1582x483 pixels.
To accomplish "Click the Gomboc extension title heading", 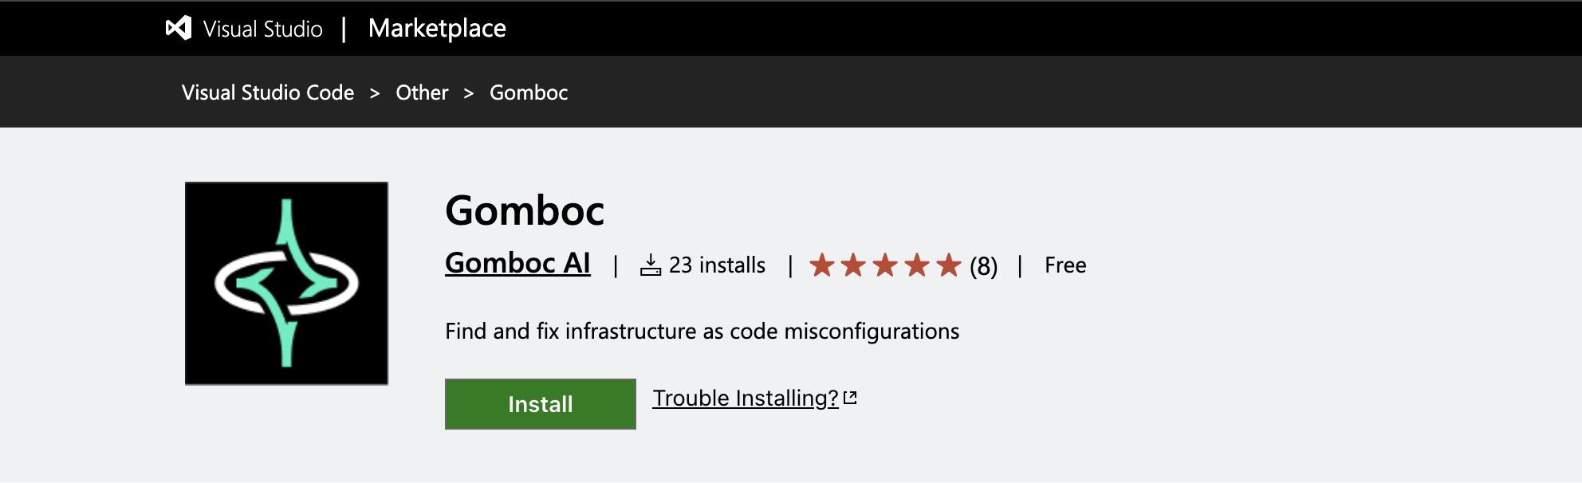I will 525,210.
